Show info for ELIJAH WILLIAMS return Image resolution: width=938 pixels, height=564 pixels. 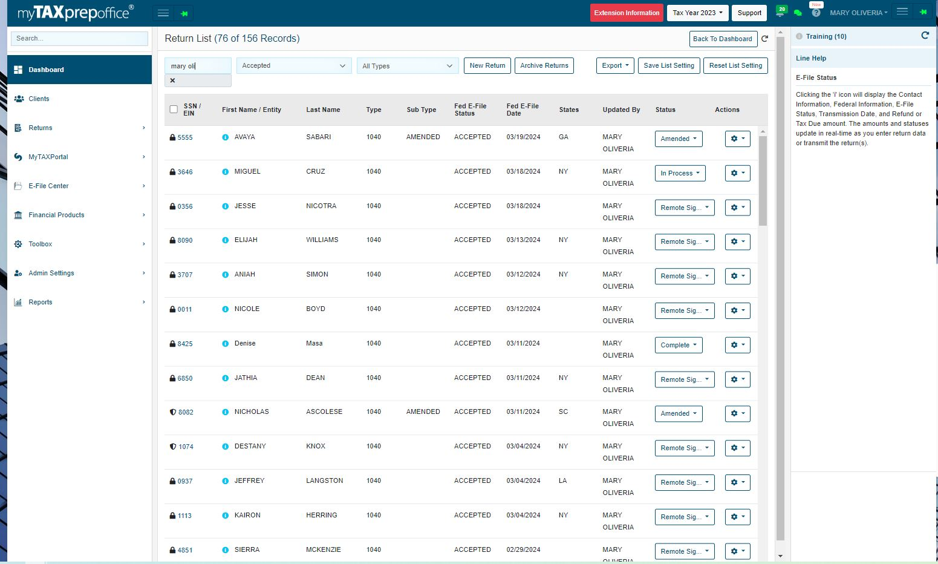coord(225,240)
